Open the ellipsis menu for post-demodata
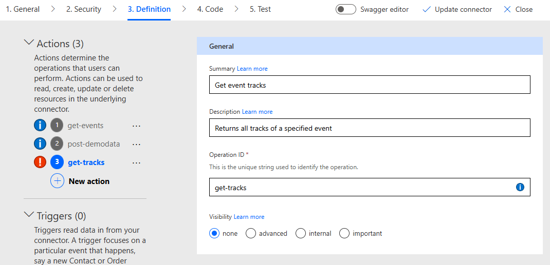This screenshot has width=550, height=265. point(136,144)
